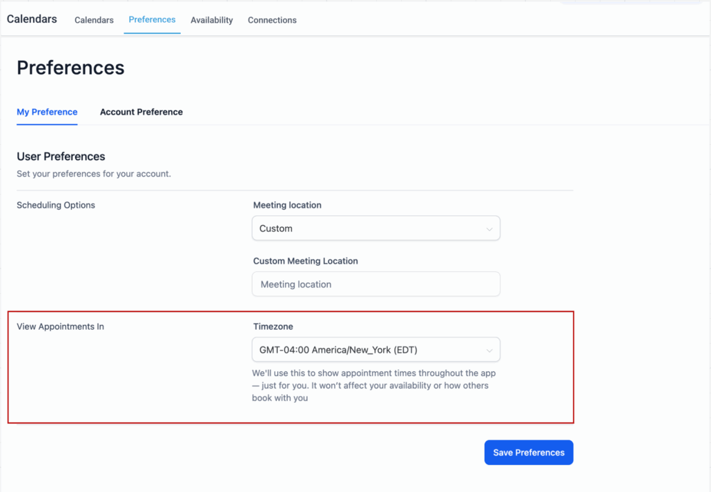711x492 pixels.
Task: Go to the Availability tab
Action: point(211,20)
